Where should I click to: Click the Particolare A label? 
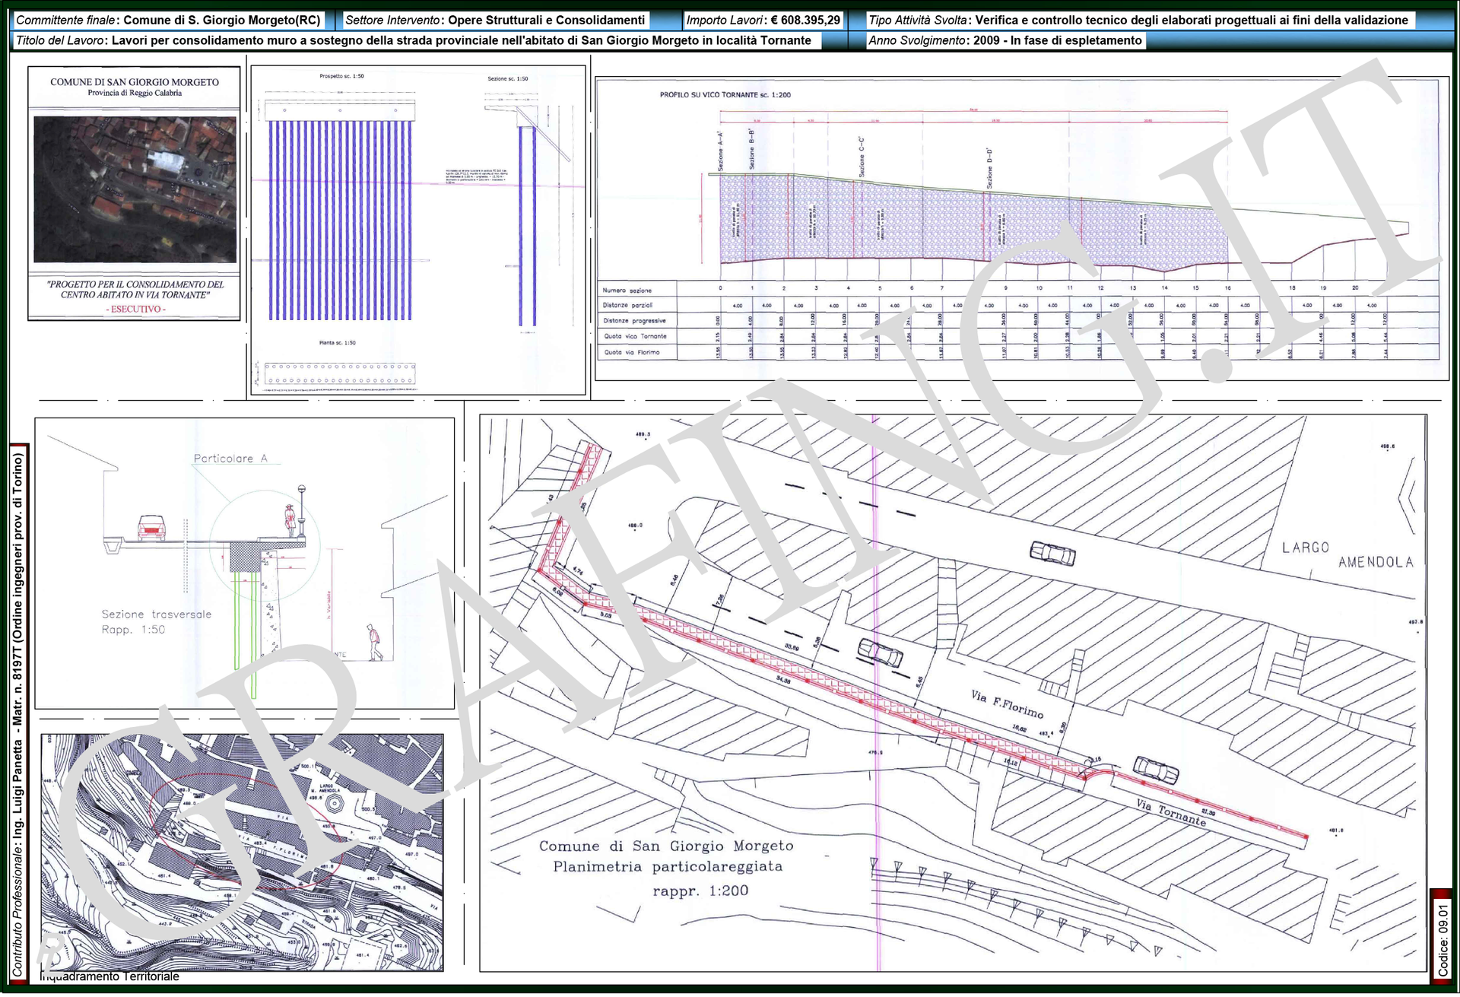[230, 459]
